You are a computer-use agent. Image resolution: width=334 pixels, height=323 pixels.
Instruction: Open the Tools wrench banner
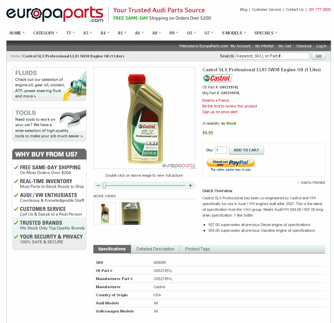coord(49,125)
